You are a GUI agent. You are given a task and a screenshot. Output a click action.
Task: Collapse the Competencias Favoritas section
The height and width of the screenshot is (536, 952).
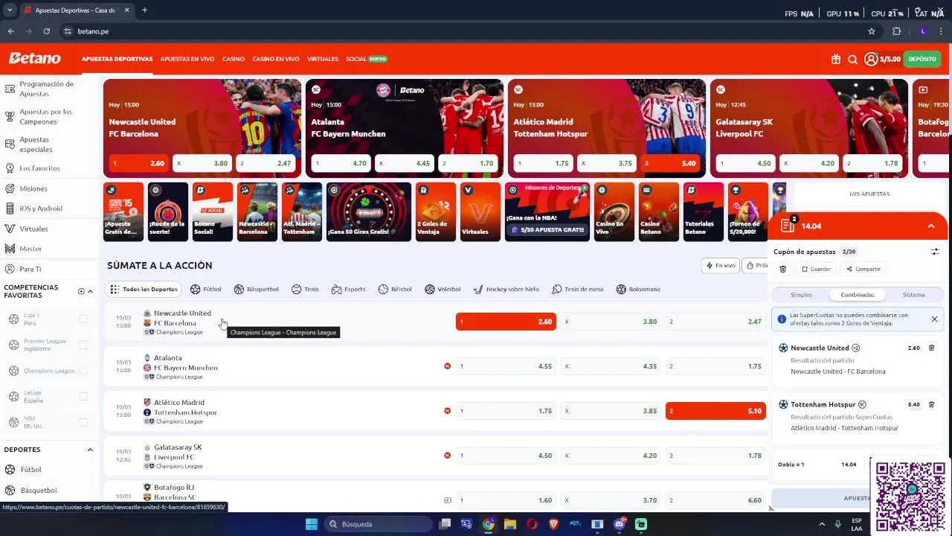point(90,291)
